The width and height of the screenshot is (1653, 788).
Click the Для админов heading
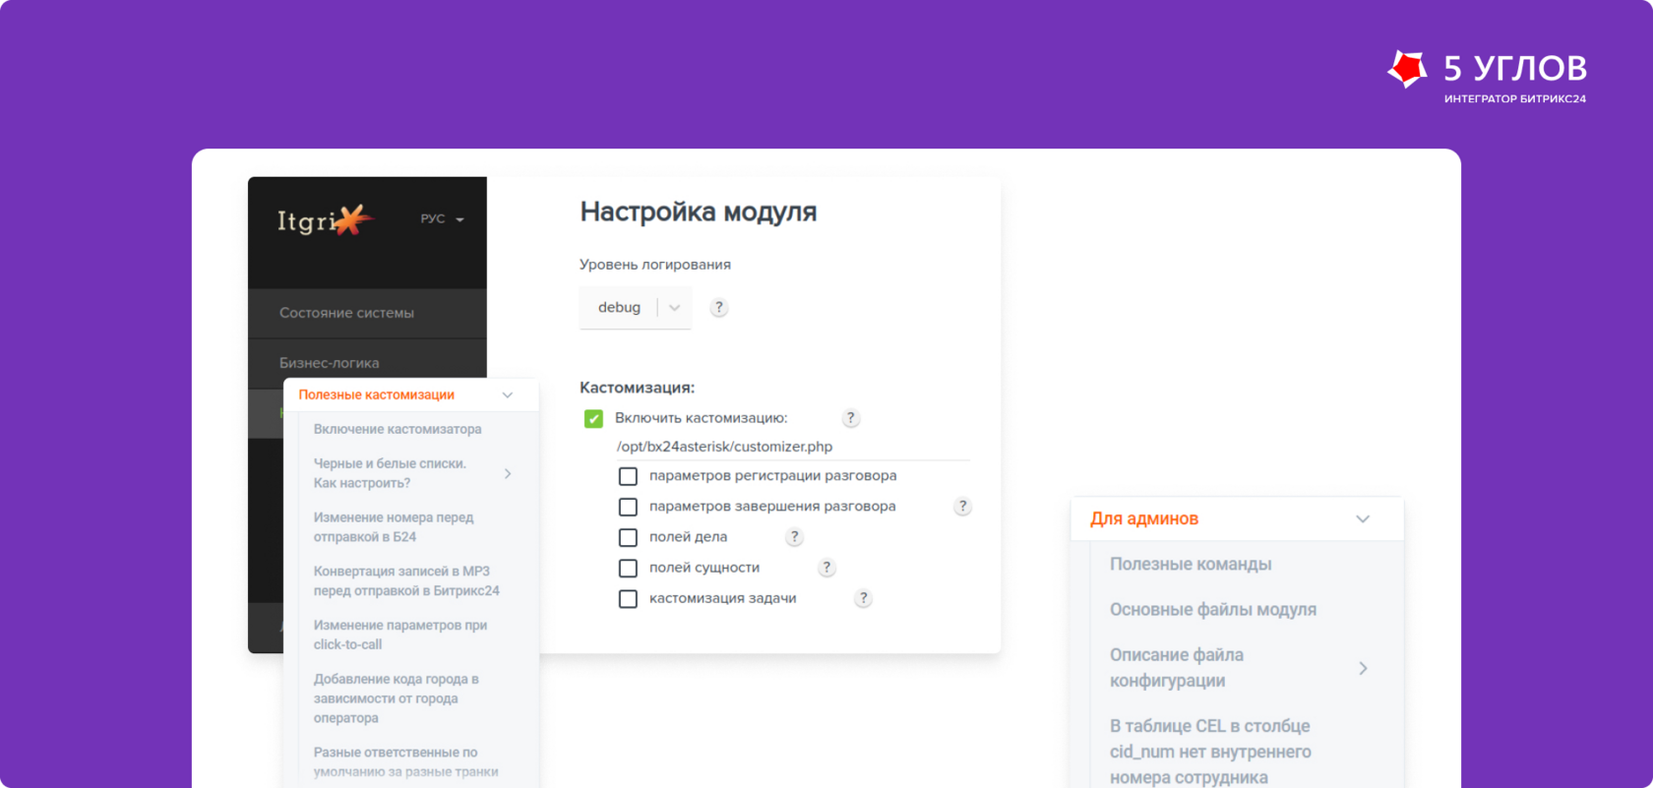coord(1144,518)
